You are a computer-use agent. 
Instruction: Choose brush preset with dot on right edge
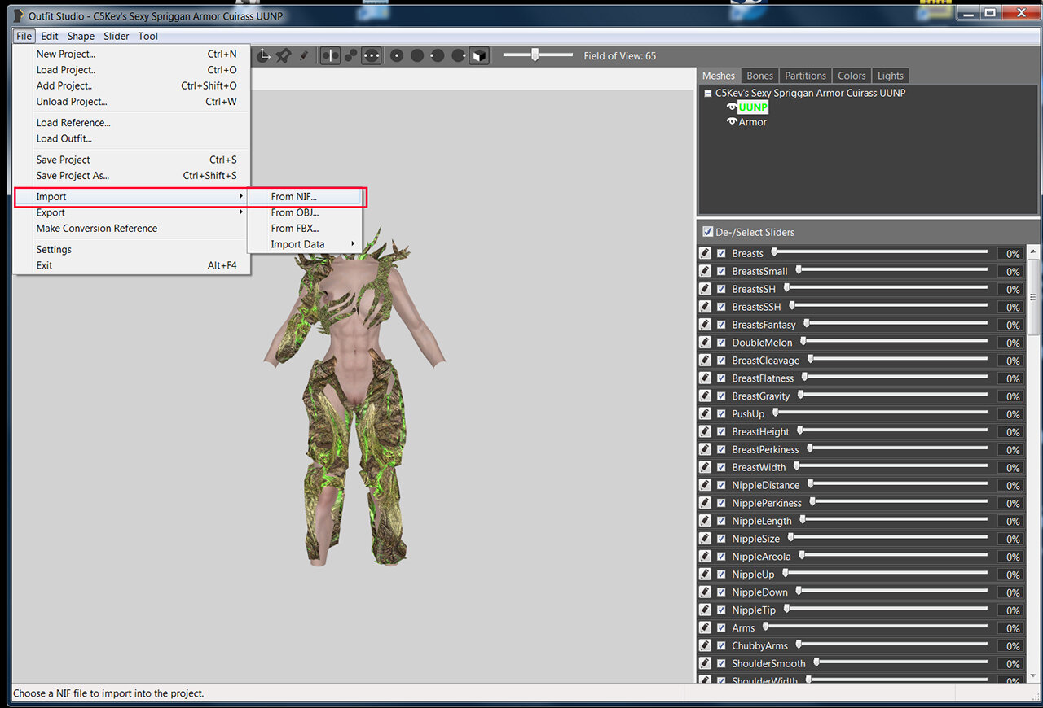click(x=459, y=55)
